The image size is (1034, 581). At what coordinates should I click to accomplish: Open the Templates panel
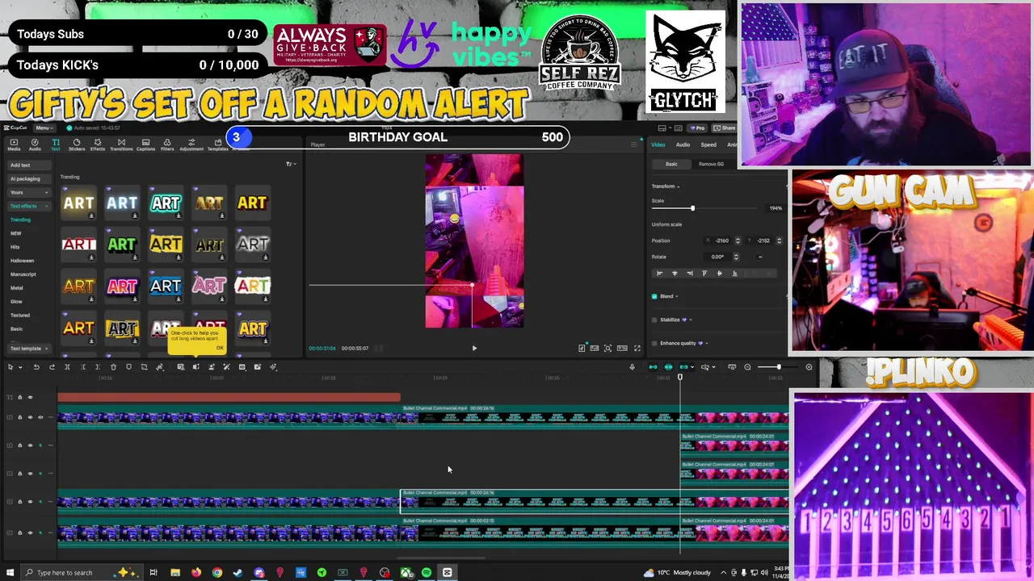coord(217,144)
